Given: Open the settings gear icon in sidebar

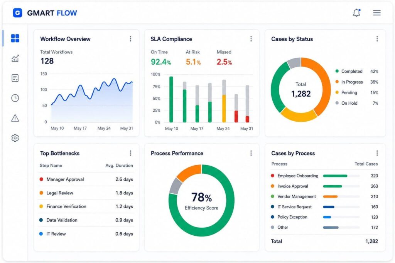Looking at the screenshot, I should (x=15, y=138).
